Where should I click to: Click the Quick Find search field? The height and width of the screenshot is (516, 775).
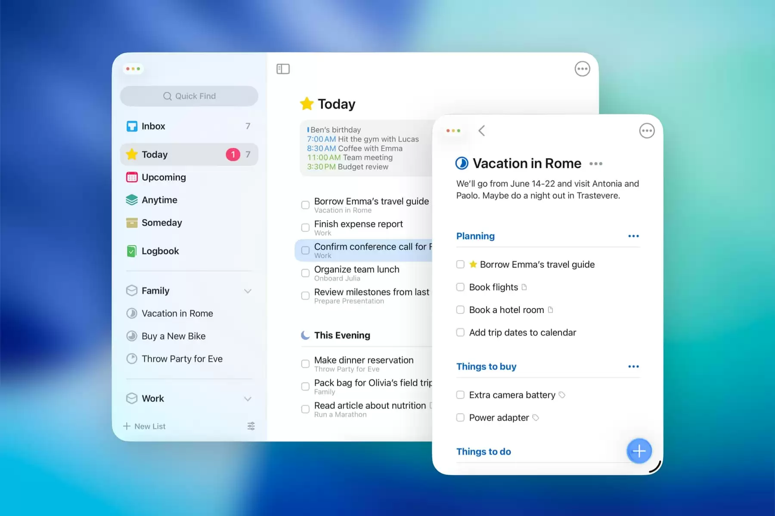(x=189, y=96)
